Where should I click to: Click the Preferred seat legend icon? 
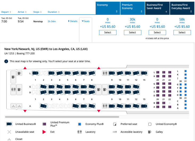pyautogui.click(x=115, y=124)
